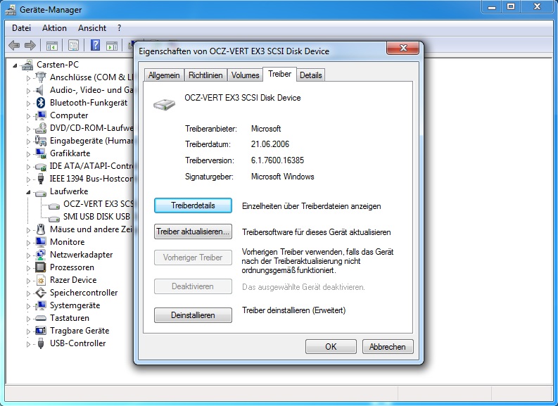The image size is (558, 406).
Task: Click the Deinstallieren button
Action: click(193, 315)
